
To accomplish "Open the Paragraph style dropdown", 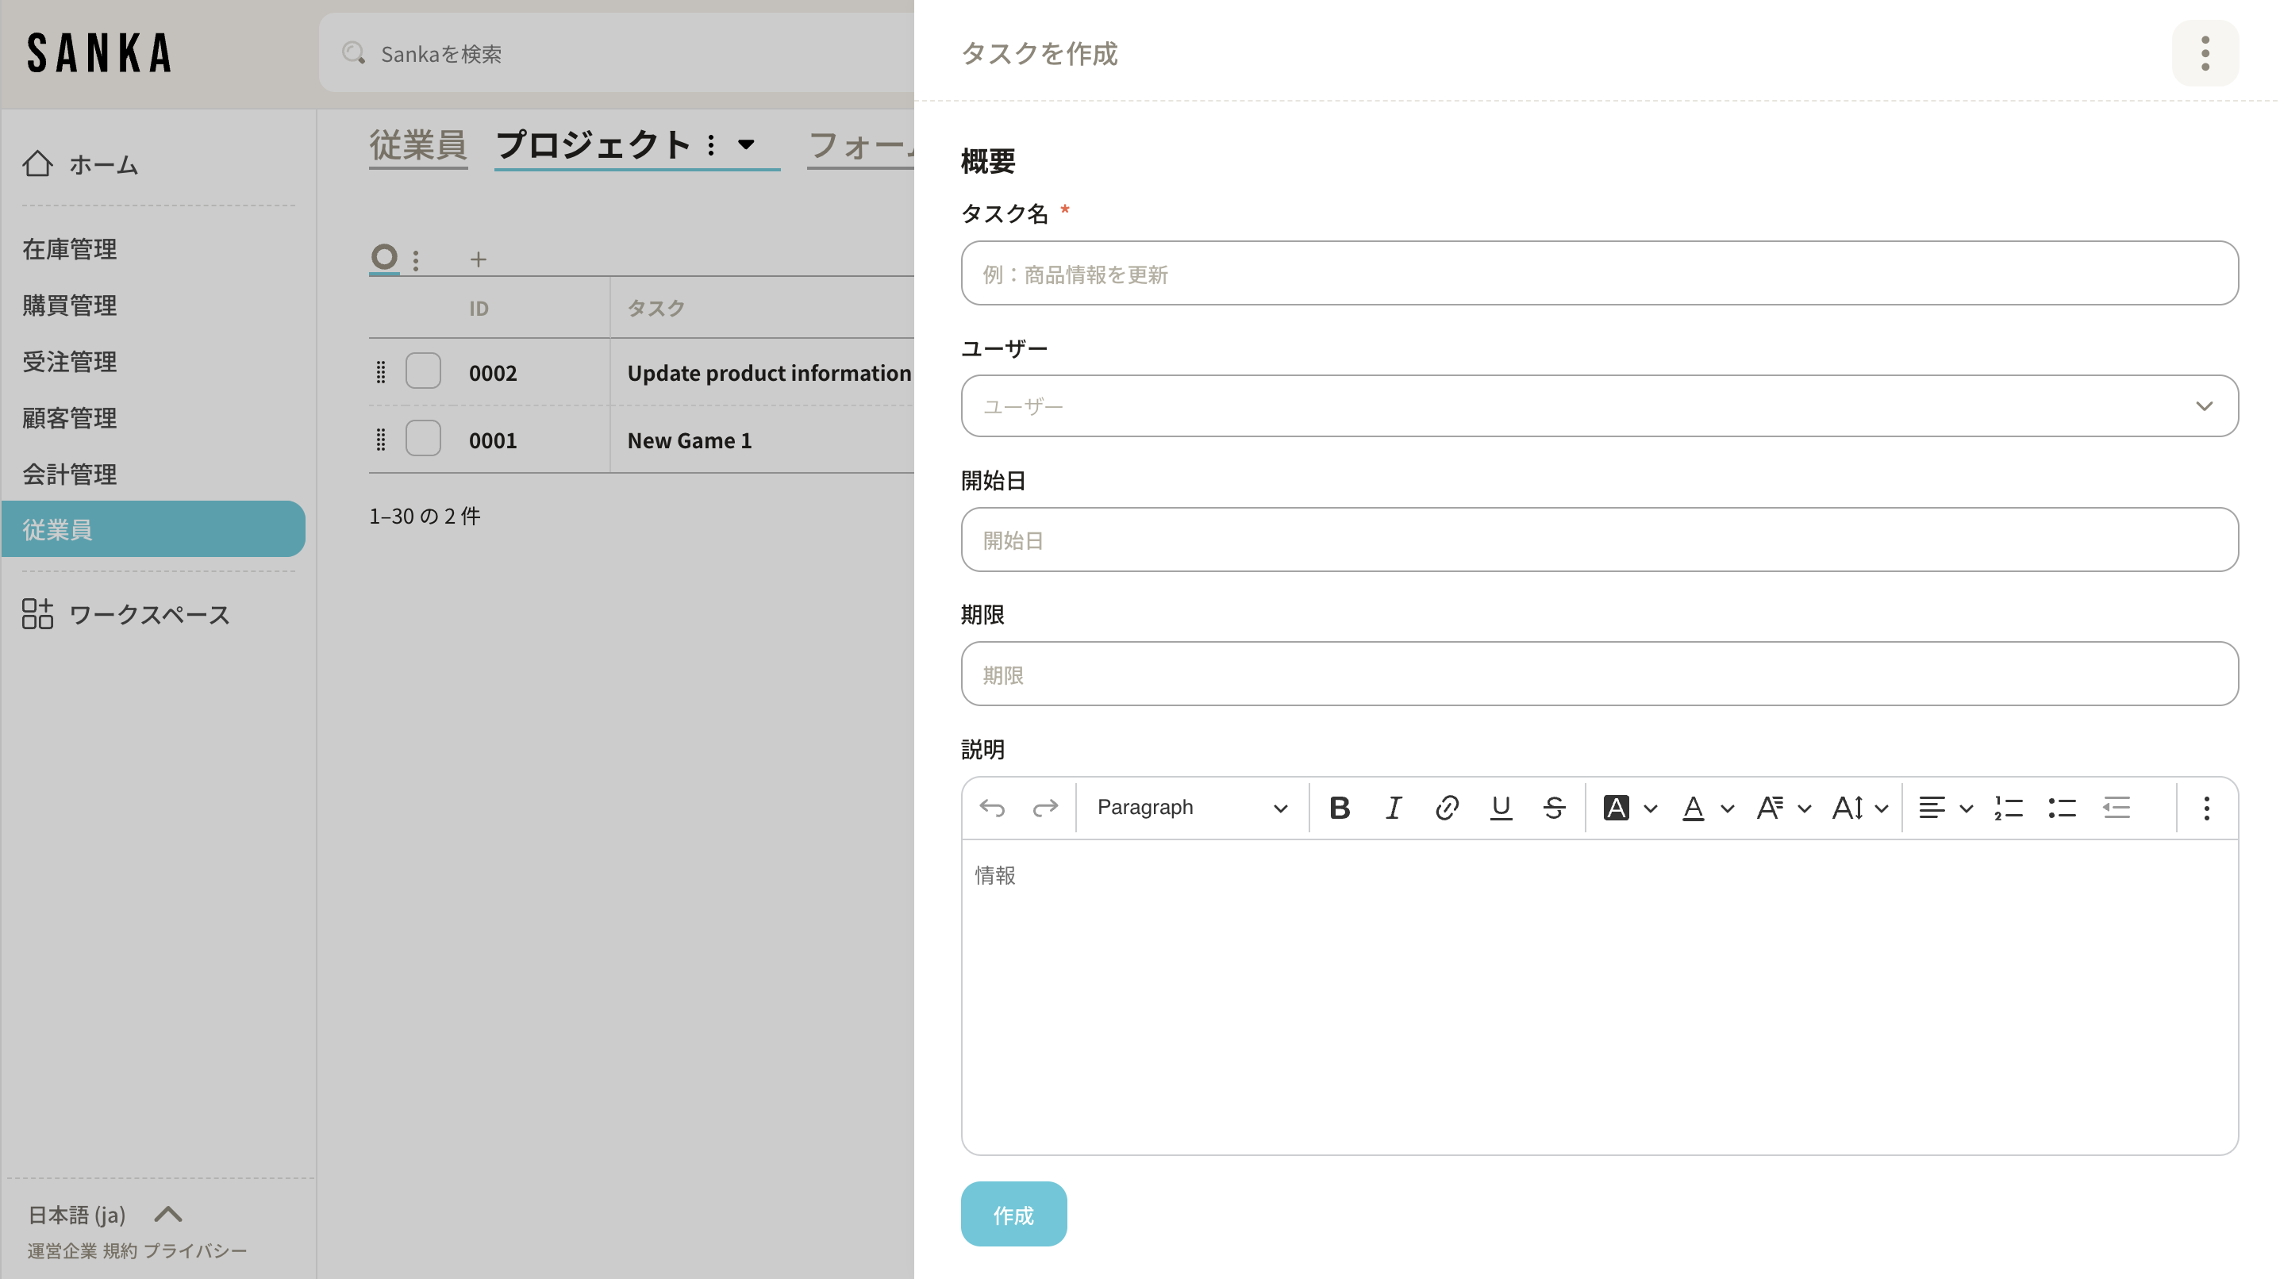I will point(1191,807).
